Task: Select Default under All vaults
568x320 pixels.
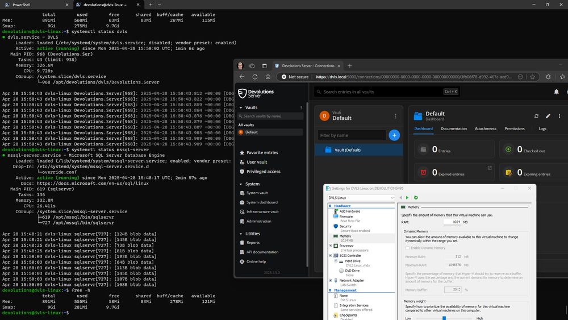Action: [x=270, y=132]
